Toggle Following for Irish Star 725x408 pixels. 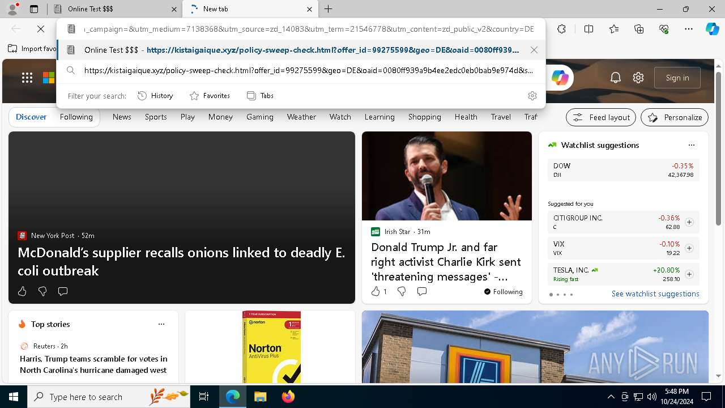tap(503, 292)
